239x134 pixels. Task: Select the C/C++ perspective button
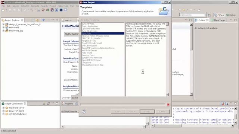coord(219,15)
